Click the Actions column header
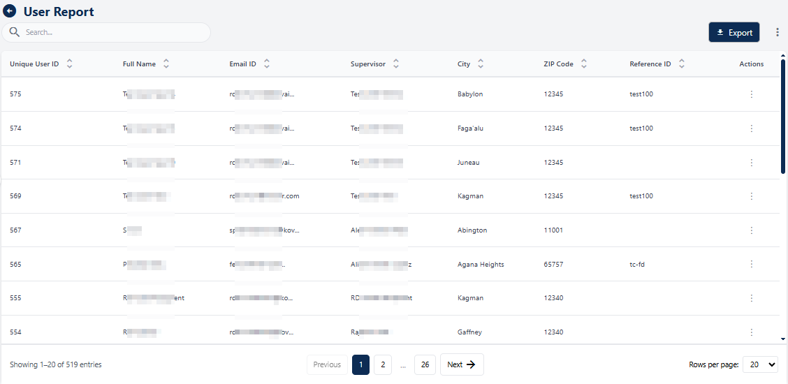788x384 pixels. [751, 64]
